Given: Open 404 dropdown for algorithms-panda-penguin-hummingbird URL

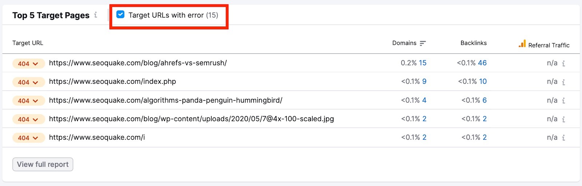Looking at the screenshot, I should tap(28, 101).
